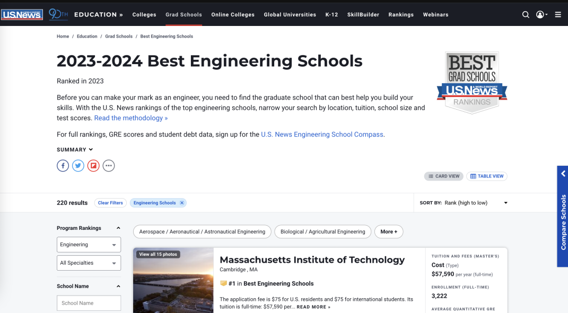
Task: Focus the School Name input field
Action: coord(89,303)
